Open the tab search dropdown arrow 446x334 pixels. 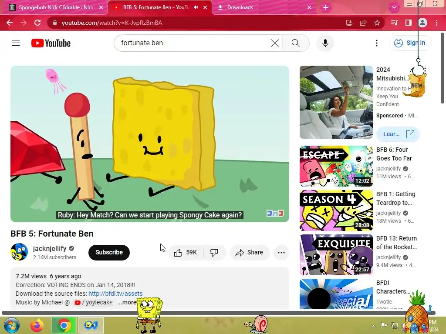tap(394, 7)
